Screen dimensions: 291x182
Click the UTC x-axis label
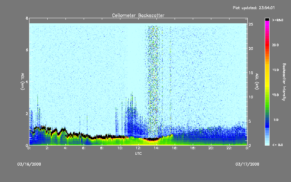coord(138,153)
